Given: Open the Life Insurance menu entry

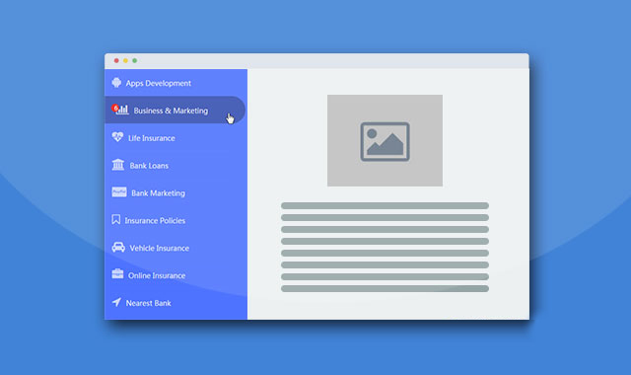Looking at the screenshot, I should click(151, 138).
